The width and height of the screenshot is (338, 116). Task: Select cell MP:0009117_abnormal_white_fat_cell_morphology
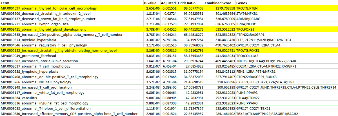71,93
